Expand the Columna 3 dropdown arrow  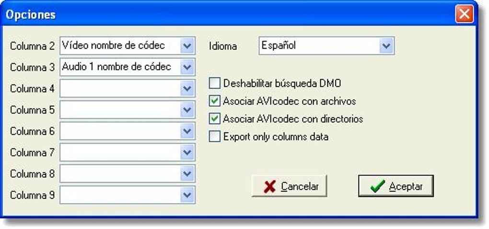(187, 67)
